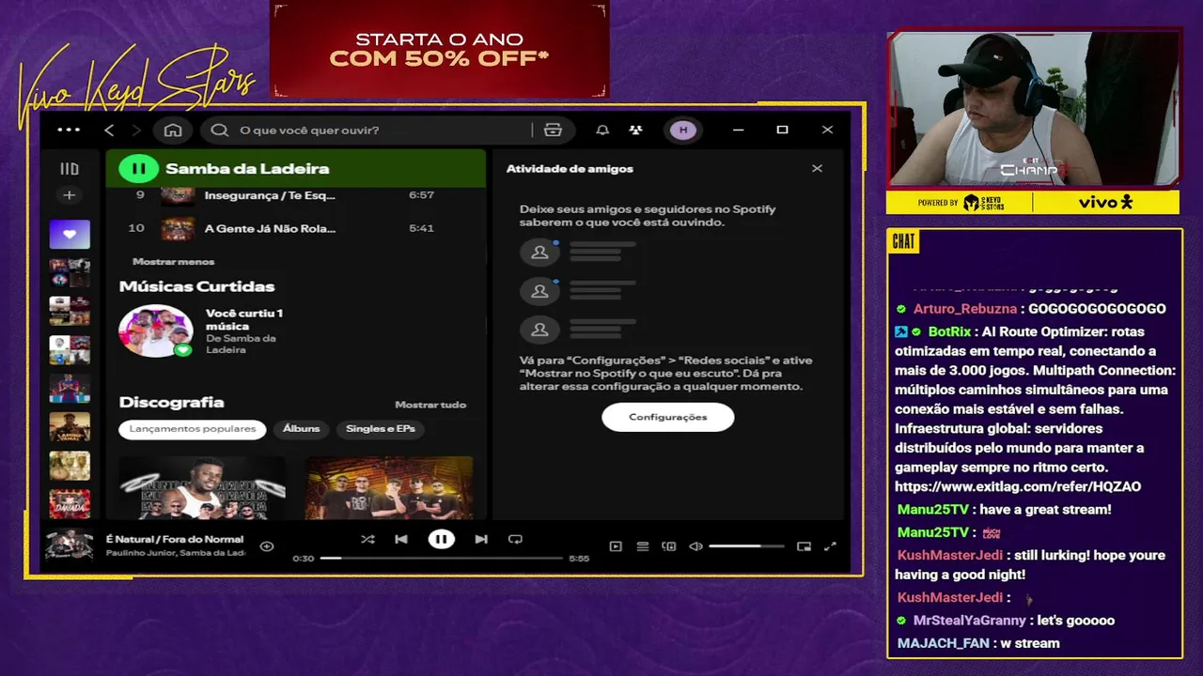Click the Músicas Curtidas artist round photo
This screenshot has height=676, width=1203.
point(156,330)
